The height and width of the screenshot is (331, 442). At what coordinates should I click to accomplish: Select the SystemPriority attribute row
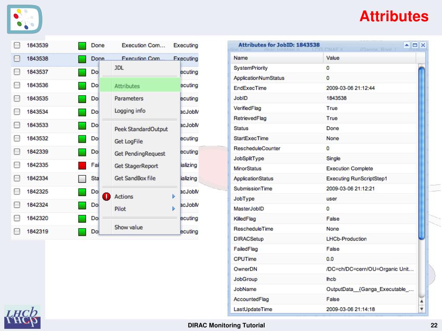pos(324,68)
